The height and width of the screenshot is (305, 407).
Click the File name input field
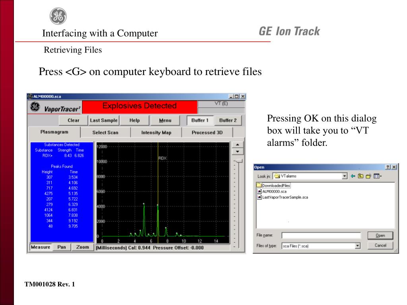coord(321,235)
